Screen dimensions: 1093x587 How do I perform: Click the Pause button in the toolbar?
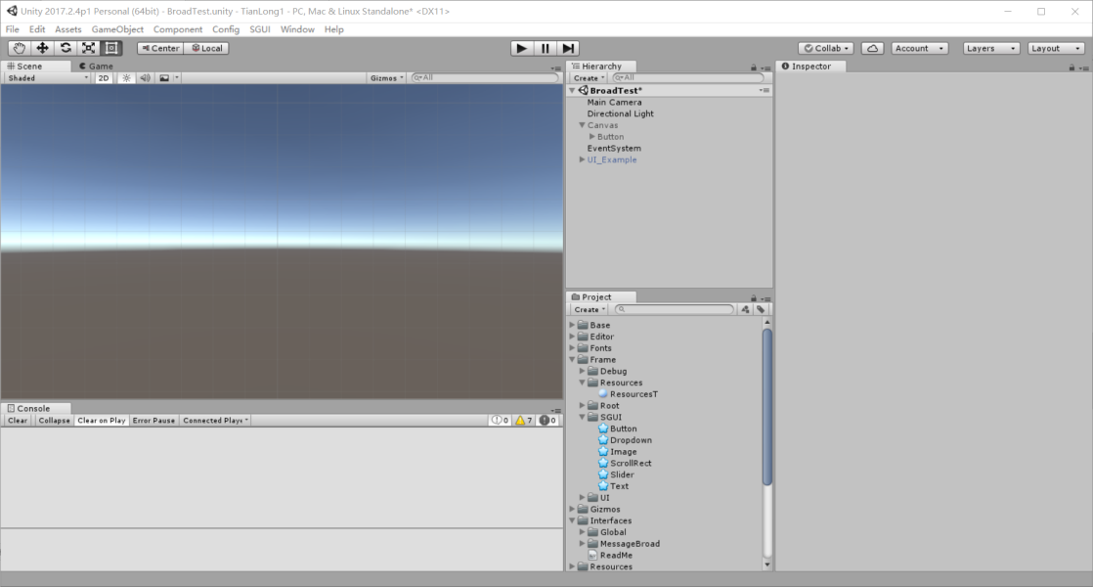pos(546,48)
